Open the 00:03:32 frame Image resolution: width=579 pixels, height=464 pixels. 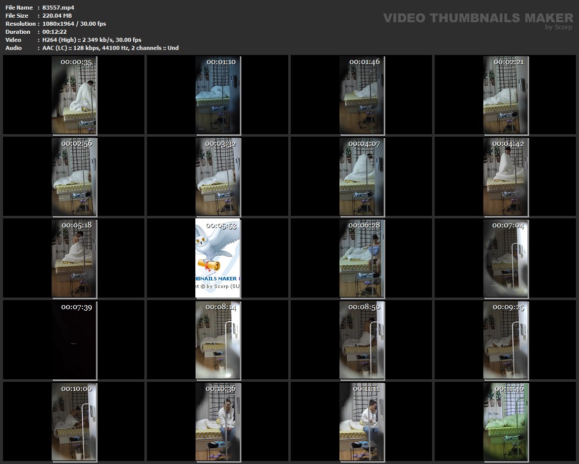[x=218, y=177]
